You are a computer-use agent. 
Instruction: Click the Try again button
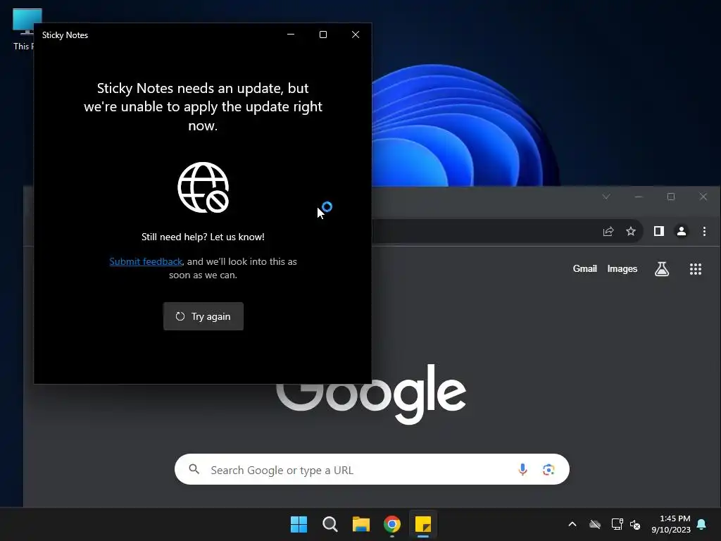(x=203, y=316)
